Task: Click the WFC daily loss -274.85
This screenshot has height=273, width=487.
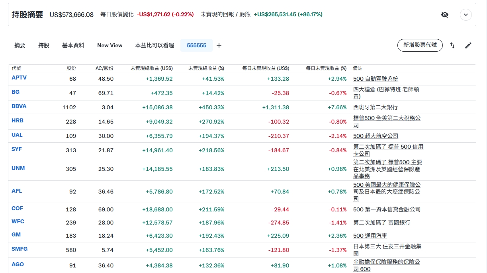Action: click(278, 223)
